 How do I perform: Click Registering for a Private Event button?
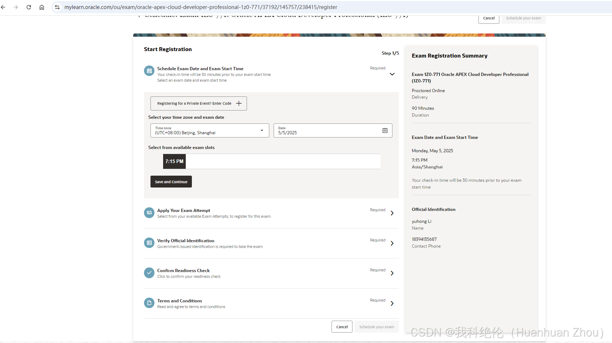tap(199, 103)
